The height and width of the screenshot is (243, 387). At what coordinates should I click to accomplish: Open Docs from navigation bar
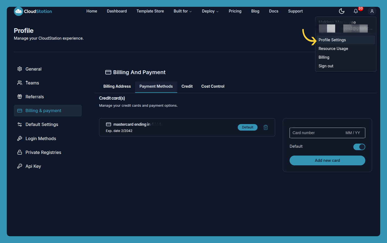click(x=274, y=11)
